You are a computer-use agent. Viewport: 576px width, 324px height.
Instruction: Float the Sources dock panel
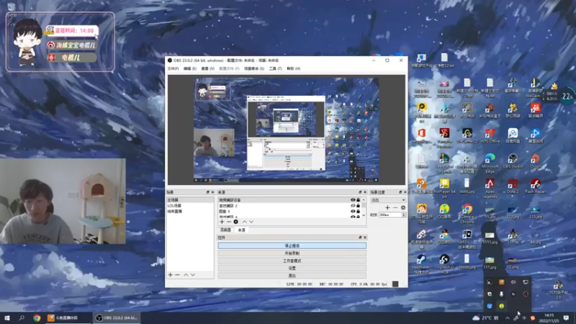click(360, 192)
